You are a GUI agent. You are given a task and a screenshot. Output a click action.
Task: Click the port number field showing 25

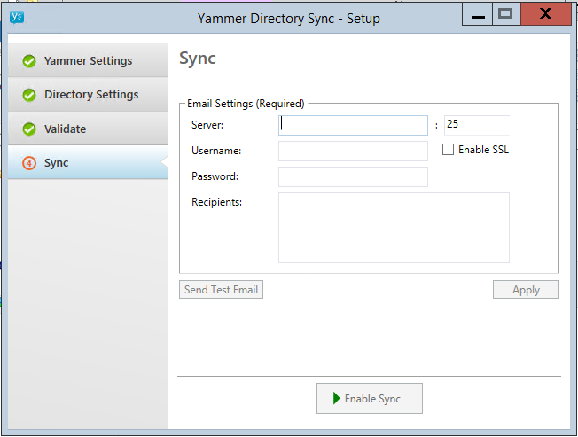(x=477, y=125)
